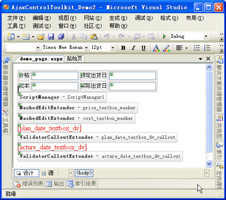Save the file with the floppy disk icon
This screenshot has height=200, width=226.
(51, 37)
